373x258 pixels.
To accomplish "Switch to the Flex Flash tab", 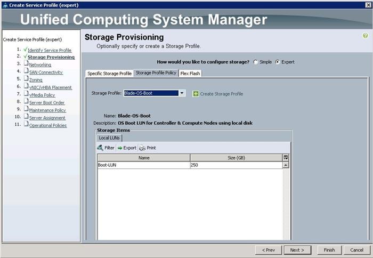I will click(190, 74).
